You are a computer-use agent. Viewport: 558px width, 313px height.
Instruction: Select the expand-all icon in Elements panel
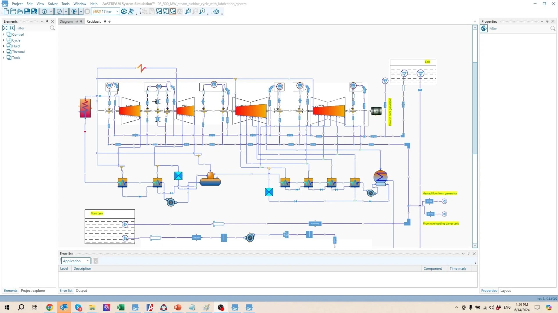coord(5,28)
